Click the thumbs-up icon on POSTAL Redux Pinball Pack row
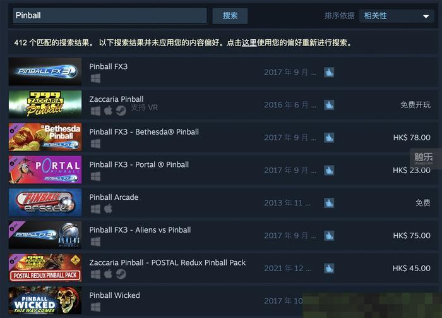442x318 pixels. (329, 268)
